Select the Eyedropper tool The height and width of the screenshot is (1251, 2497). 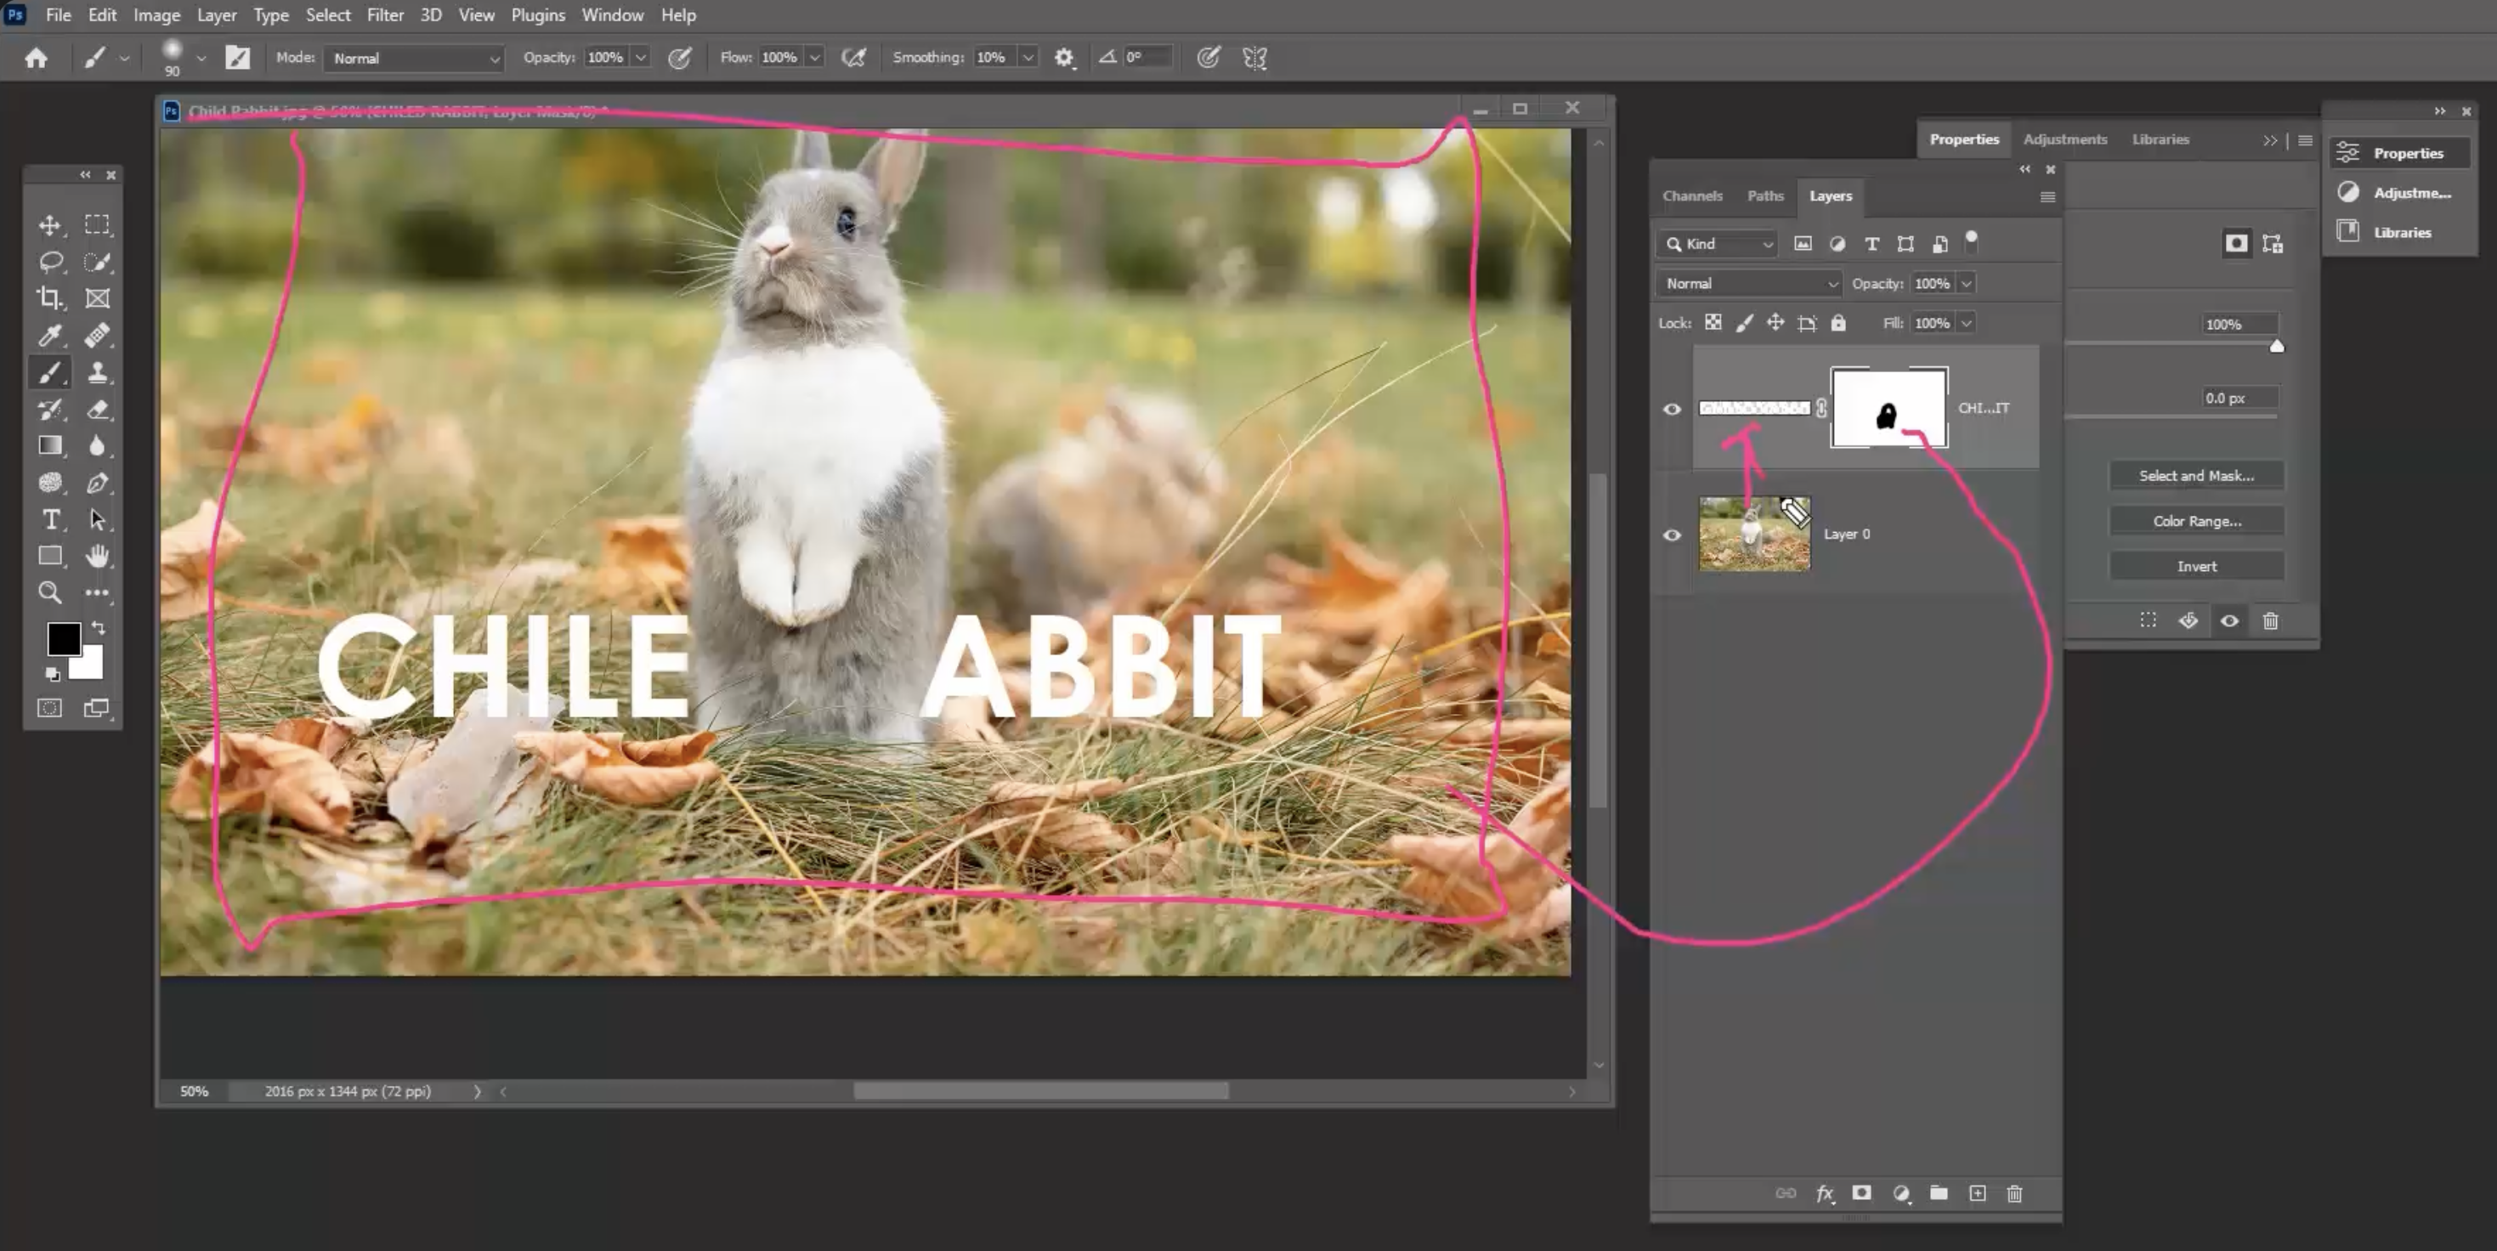tap(49, 336)
